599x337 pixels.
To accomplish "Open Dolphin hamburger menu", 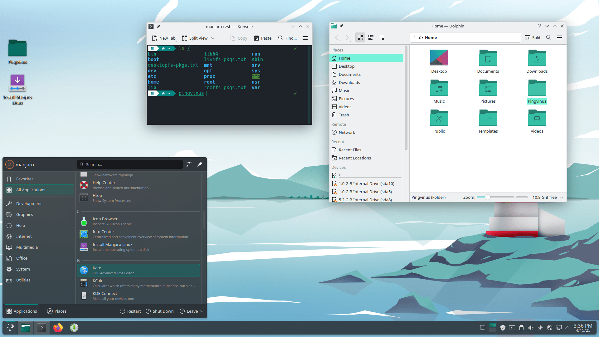I will coord(559,37).
